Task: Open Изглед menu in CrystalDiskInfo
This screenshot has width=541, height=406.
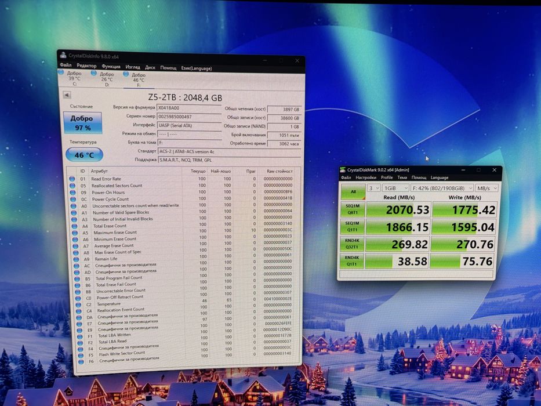Action: pyautogui.click(x=133, y=67)
